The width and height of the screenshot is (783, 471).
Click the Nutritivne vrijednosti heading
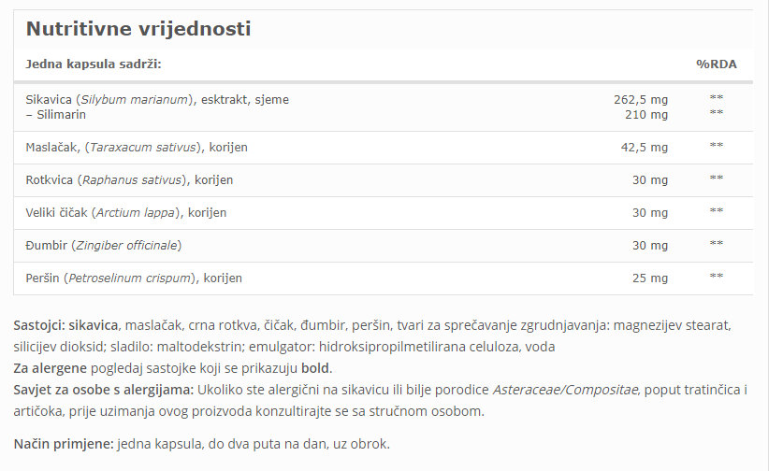click(138, 29)
